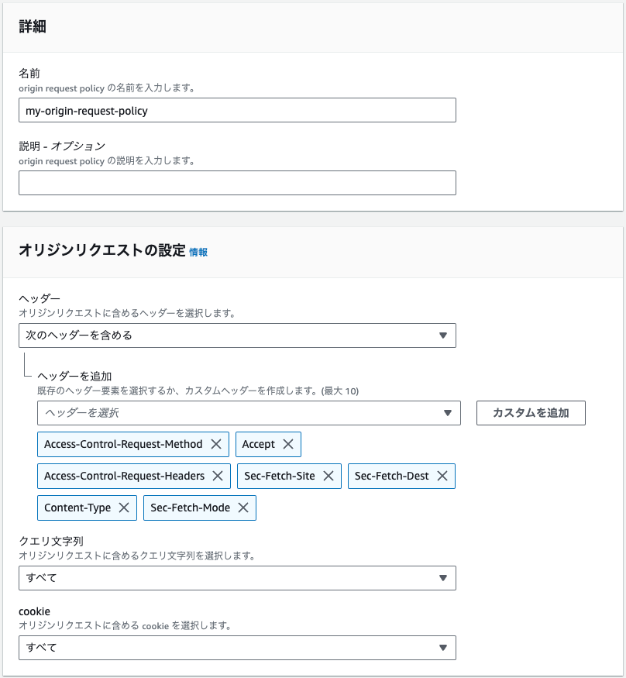Remove the Access-Control-Request-Method header tag
Screen dimensions: 626x678
(216, 444)
